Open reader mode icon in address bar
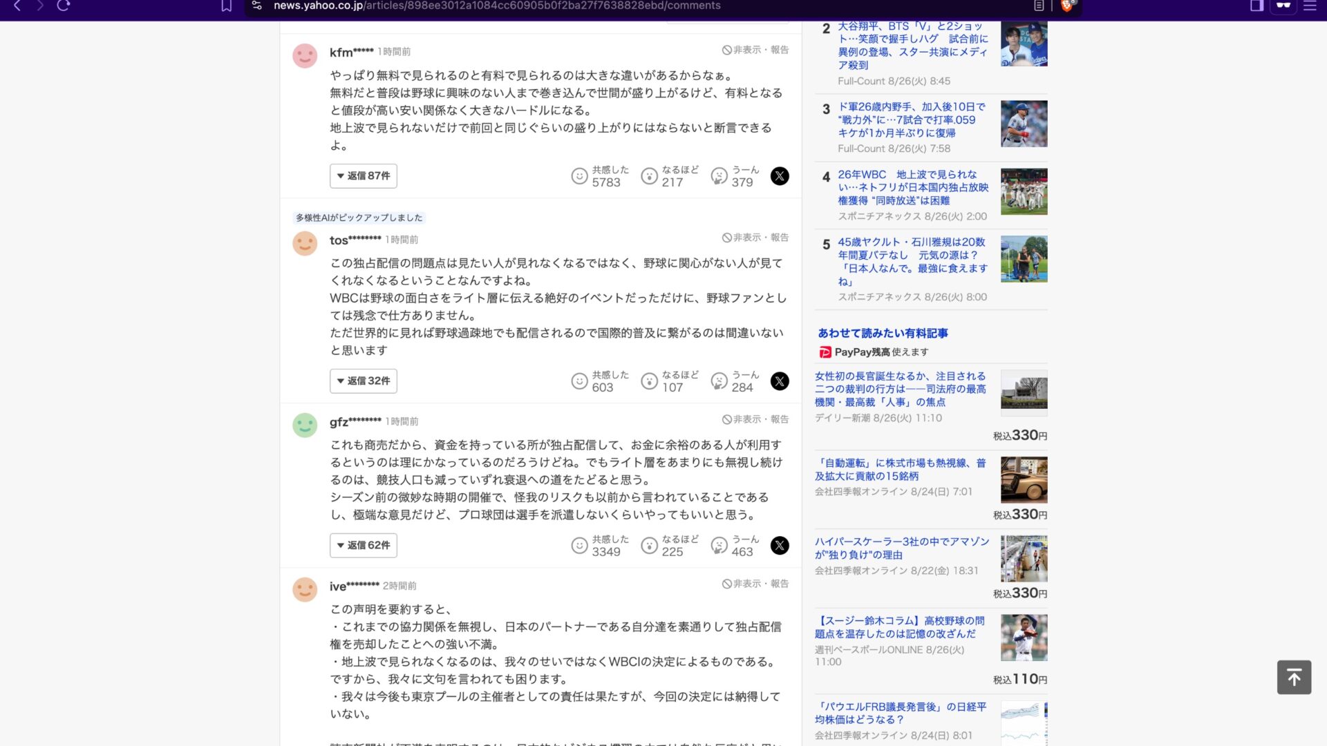 pos(1039,6)
